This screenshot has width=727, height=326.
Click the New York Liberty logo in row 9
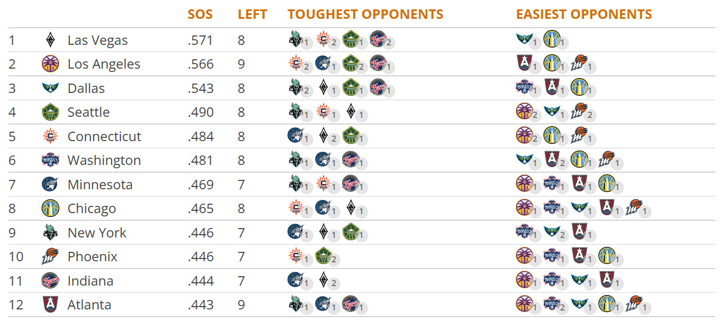pos(50,233)
